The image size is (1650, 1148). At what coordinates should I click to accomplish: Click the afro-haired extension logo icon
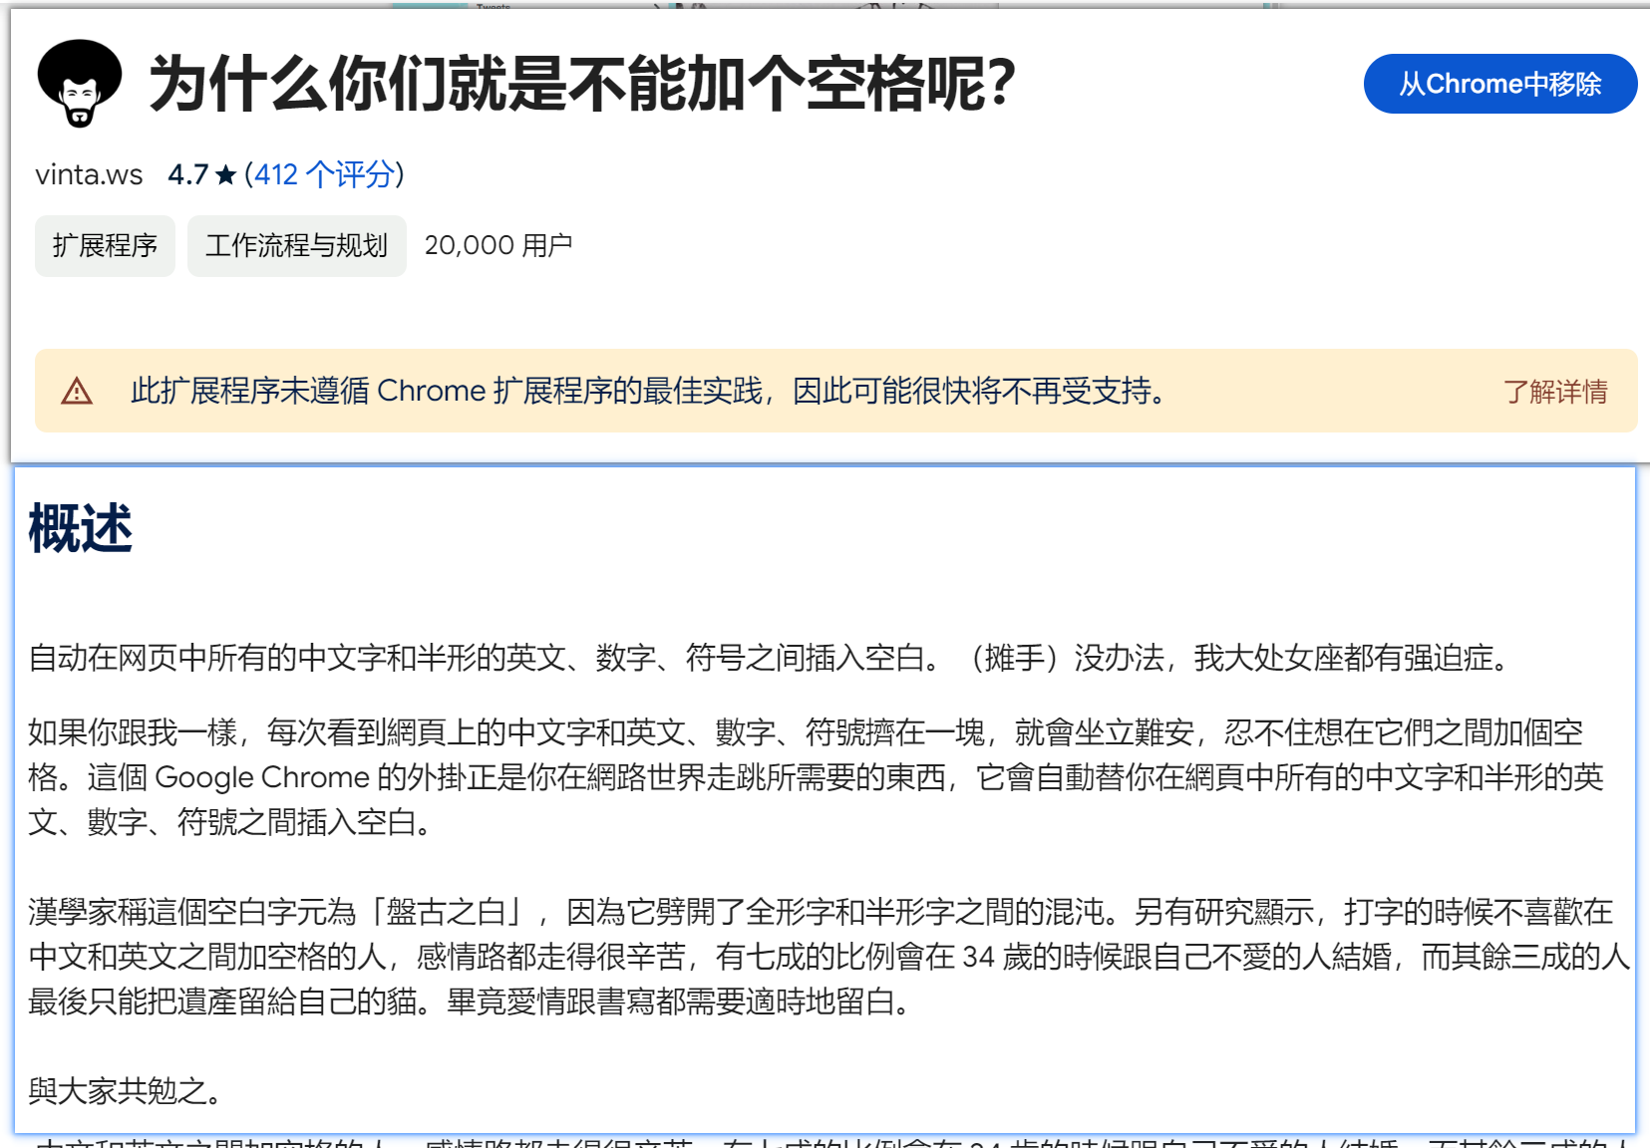pos(80,84)
